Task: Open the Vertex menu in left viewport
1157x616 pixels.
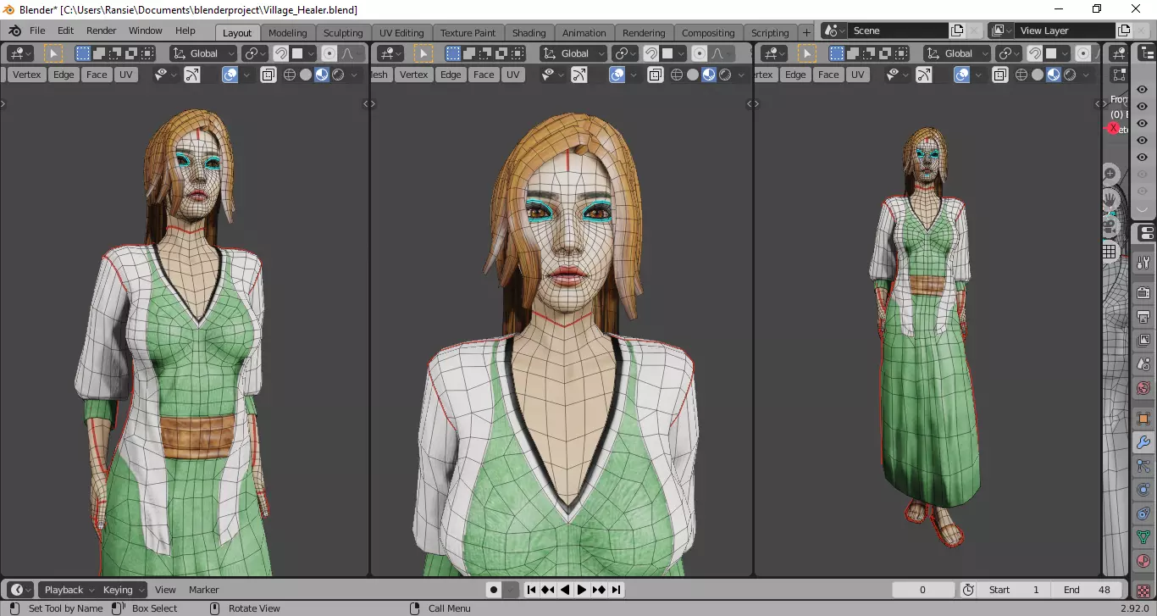Action: point(27,75)
